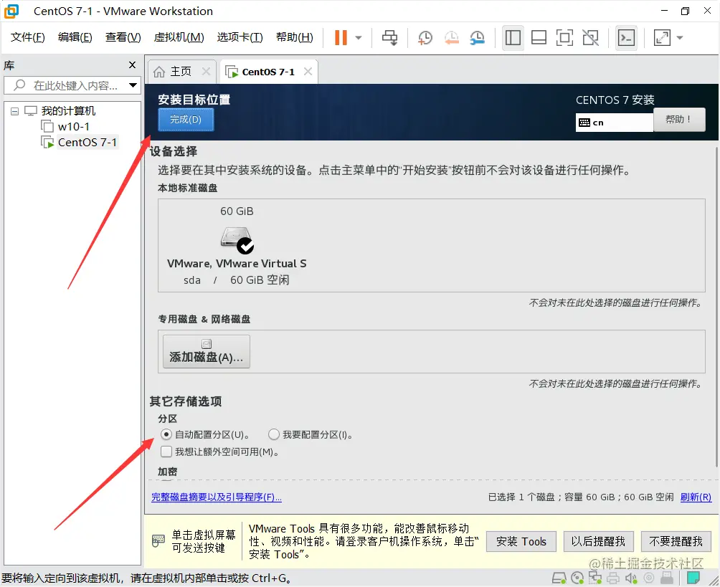Click the stretch guest display icon

coord(662,38)
